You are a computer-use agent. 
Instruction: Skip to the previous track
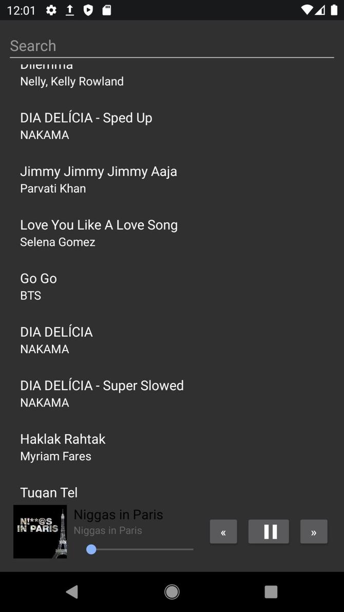223,531
